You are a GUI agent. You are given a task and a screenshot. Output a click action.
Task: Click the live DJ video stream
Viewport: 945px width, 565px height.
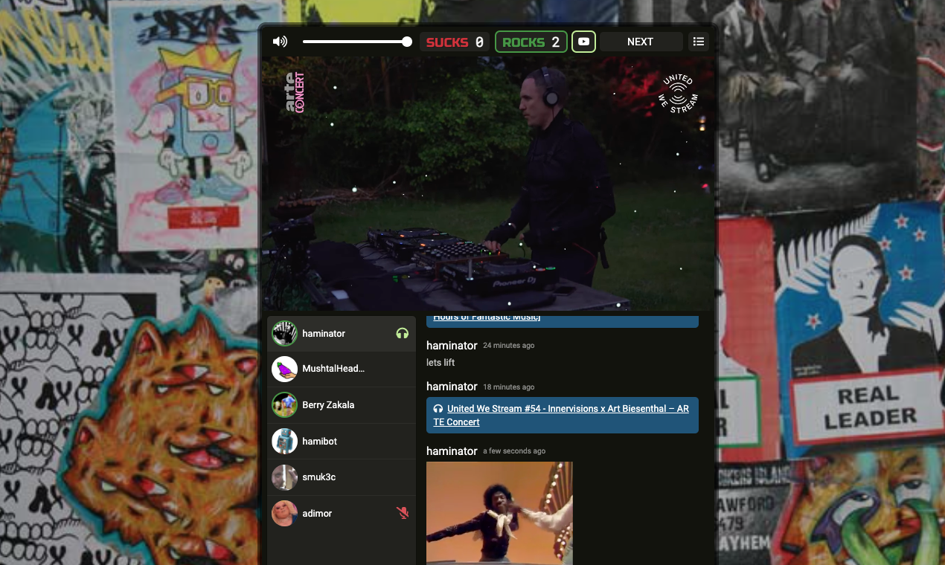[487, 186]
